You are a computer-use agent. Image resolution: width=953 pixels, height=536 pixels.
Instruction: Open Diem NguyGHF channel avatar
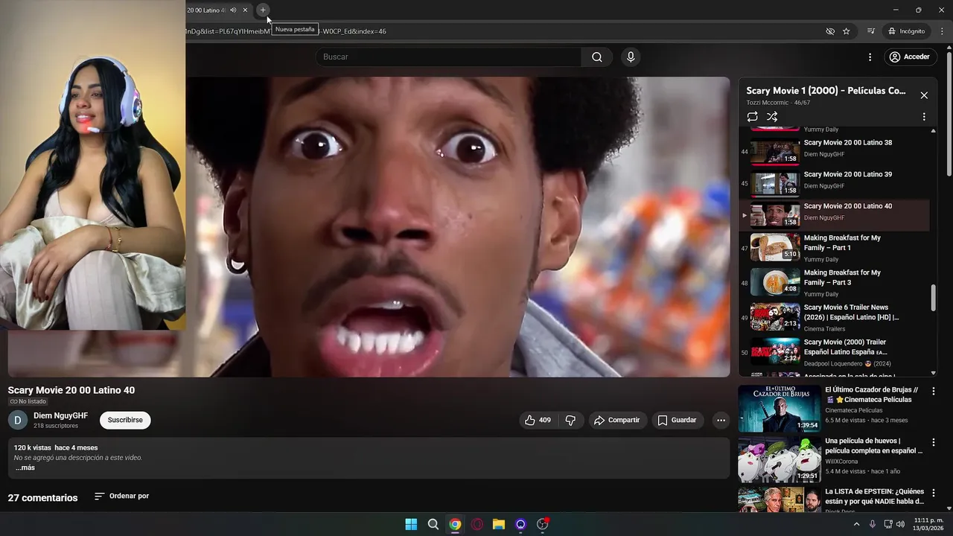click(18, 420)
